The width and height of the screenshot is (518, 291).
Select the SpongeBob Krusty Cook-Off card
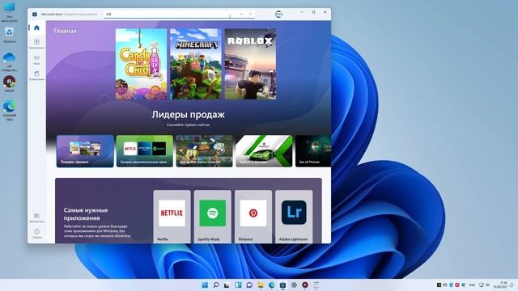(x=204, y=151)
